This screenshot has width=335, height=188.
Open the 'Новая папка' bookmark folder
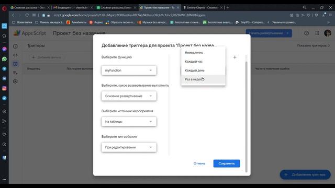pos(22,22)
